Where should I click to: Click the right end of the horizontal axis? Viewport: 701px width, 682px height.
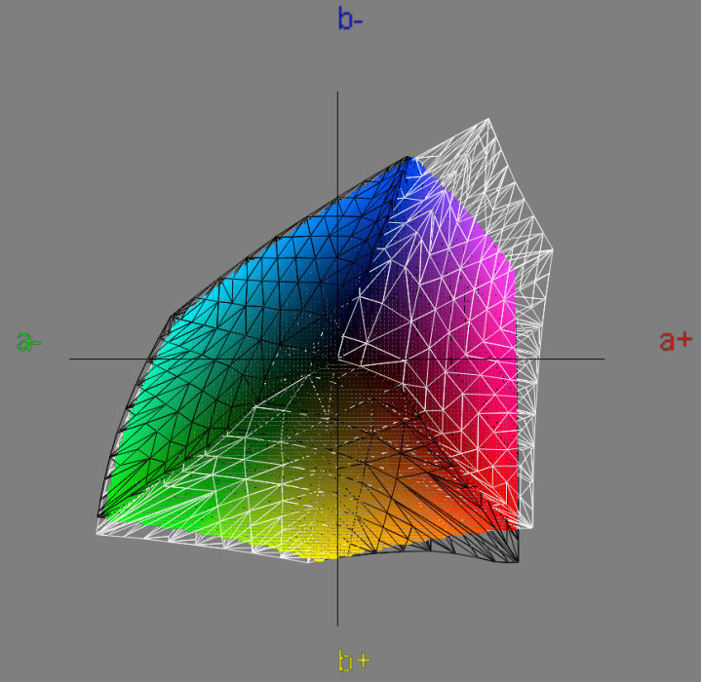[x=604, y=359]
